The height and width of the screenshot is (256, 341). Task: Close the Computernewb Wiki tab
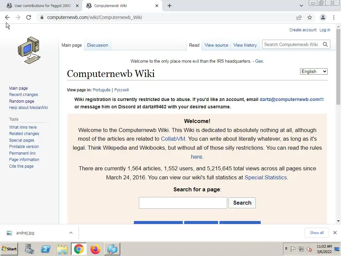pyautogui.click(x=157, y=6)
